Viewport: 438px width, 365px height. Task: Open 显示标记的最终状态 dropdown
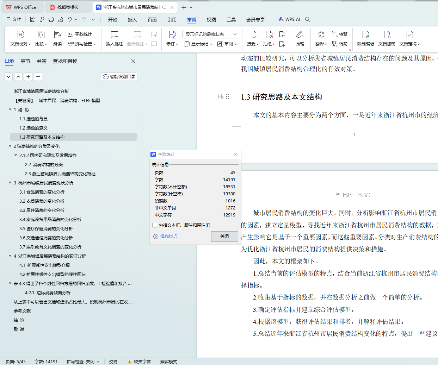[x=211, y=34]
